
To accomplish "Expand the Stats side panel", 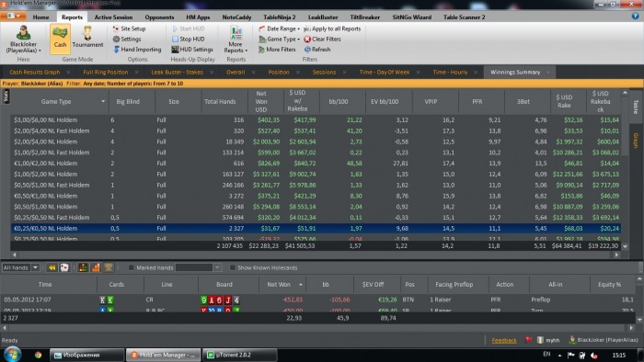I will tap(6, 96).
